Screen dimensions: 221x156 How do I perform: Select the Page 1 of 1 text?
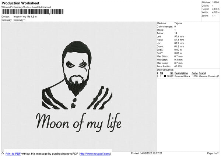213,153
